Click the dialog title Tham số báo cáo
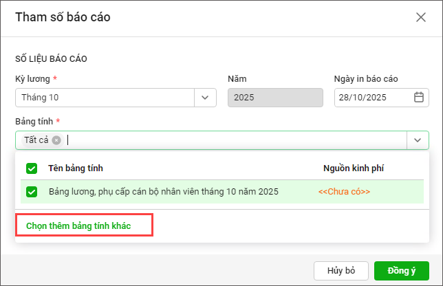This screenshot has width=443, height=286. (63, 17)
